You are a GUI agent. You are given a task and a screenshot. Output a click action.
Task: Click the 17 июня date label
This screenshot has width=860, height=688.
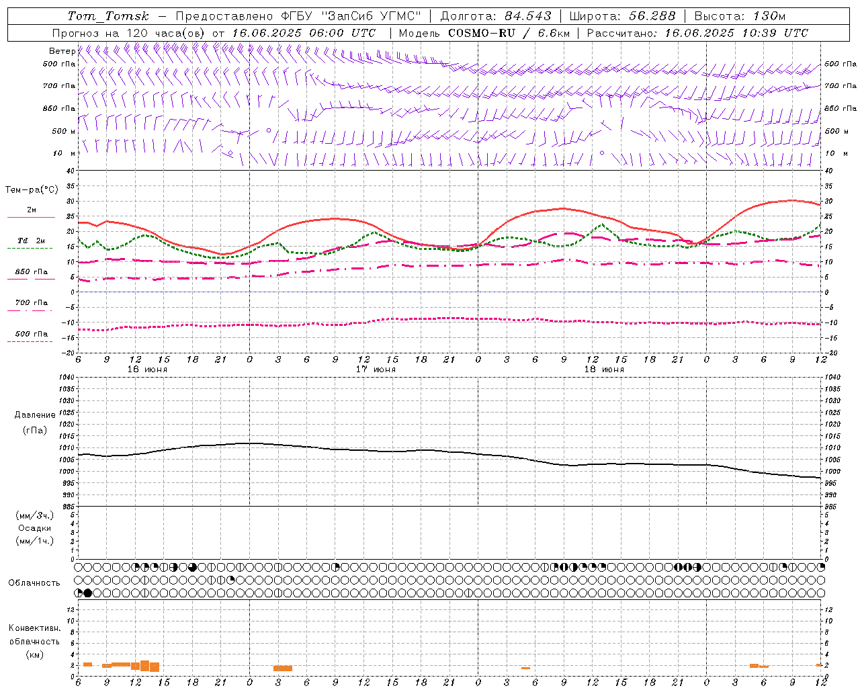point(376,370)
